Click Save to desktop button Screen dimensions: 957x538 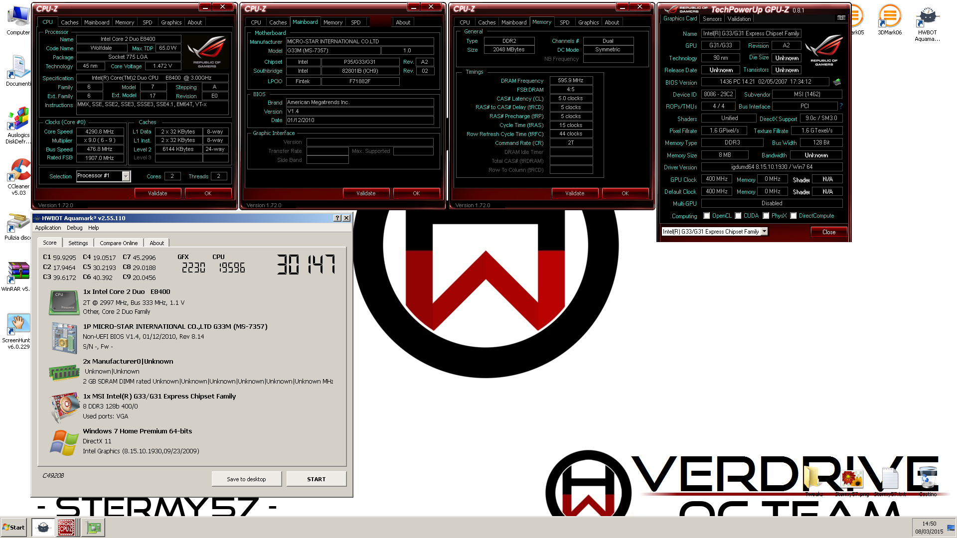pyautogui.click(x=247, y=479)
